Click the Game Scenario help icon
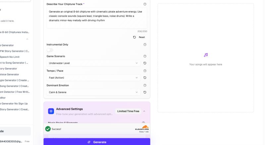The image size is (265, 145). 145,56
